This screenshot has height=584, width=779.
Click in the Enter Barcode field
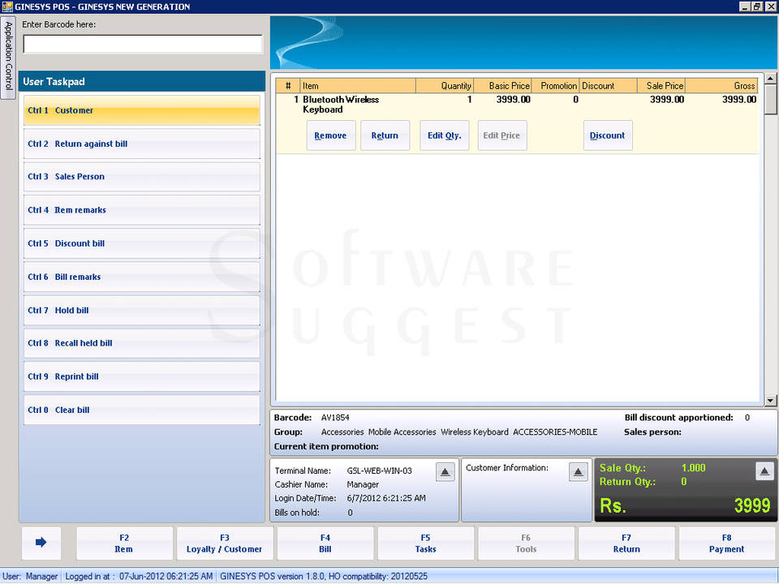pyautogui.click(x=143, y=44)
